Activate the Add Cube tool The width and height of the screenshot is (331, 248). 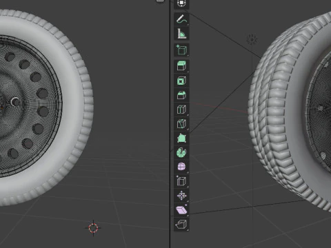[181, 50]
